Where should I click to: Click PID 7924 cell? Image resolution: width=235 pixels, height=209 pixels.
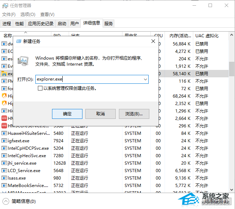coord(58,141)
